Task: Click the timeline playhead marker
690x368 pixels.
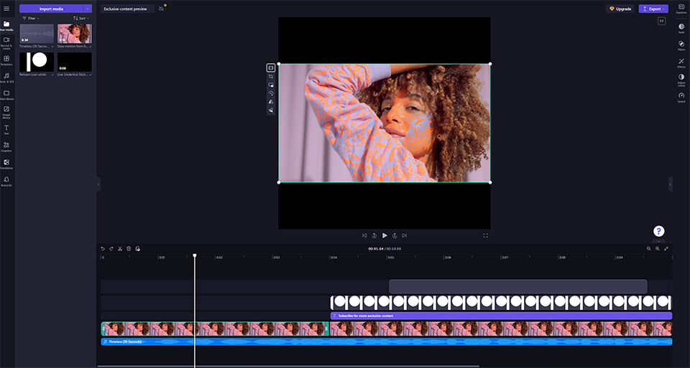Action: coord(195,255)
